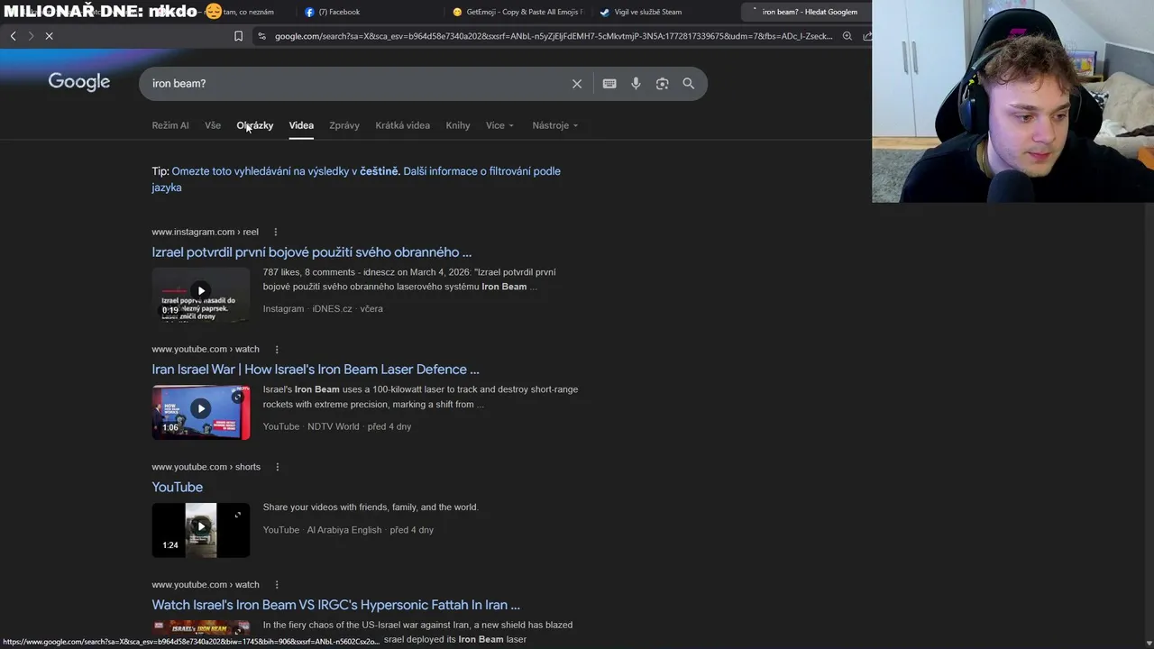This screenshot has height=649, width=1154.
Task: Click Al Arabiya English source text
Action: 344,530
